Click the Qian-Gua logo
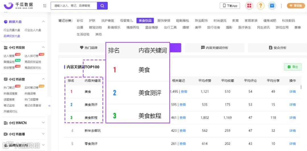The image size is (307, 151). [x=18, y=6]
